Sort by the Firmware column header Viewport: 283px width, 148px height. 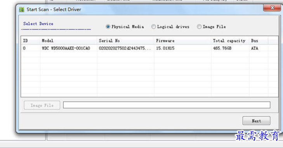(182, 41)
